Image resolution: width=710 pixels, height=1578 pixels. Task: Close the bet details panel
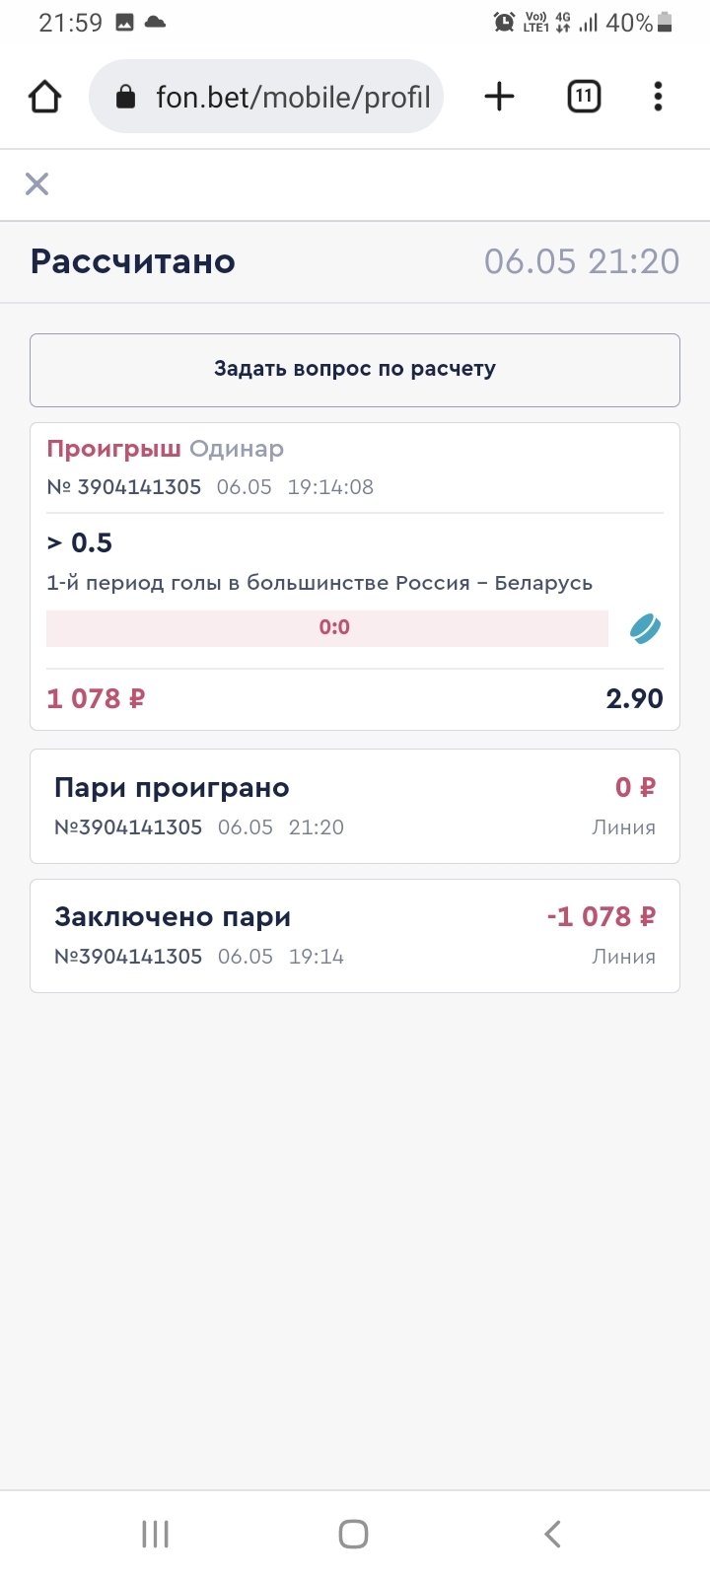(x=36, y=183)
